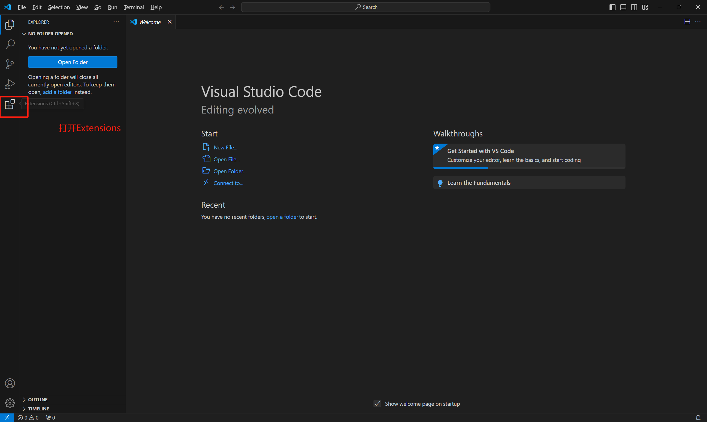
Task: Open Customize Layout icon
Action: point(645,7)
